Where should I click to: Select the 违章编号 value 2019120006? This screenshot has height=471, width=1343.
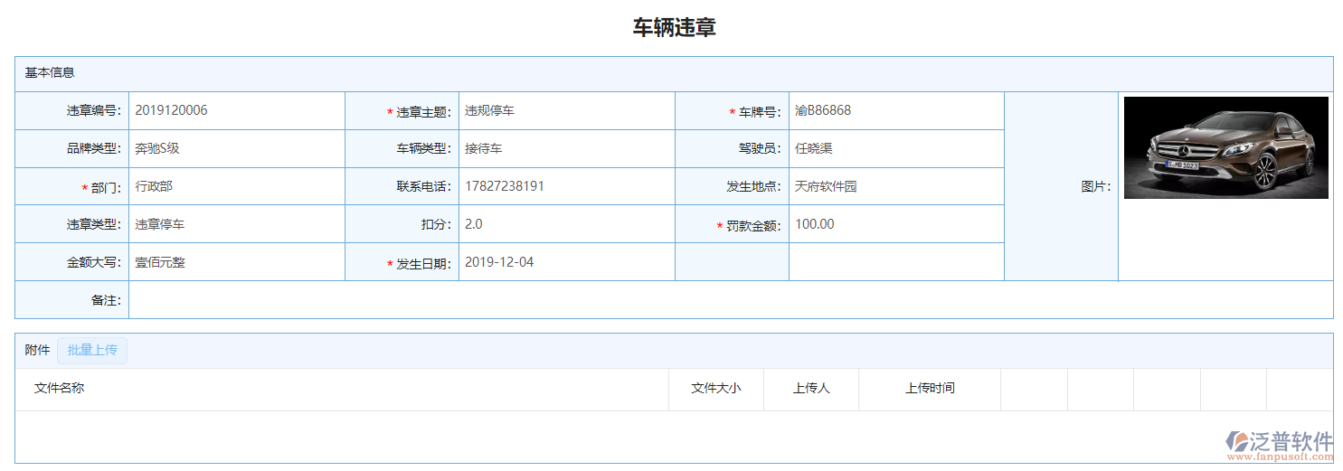[171, 110]
